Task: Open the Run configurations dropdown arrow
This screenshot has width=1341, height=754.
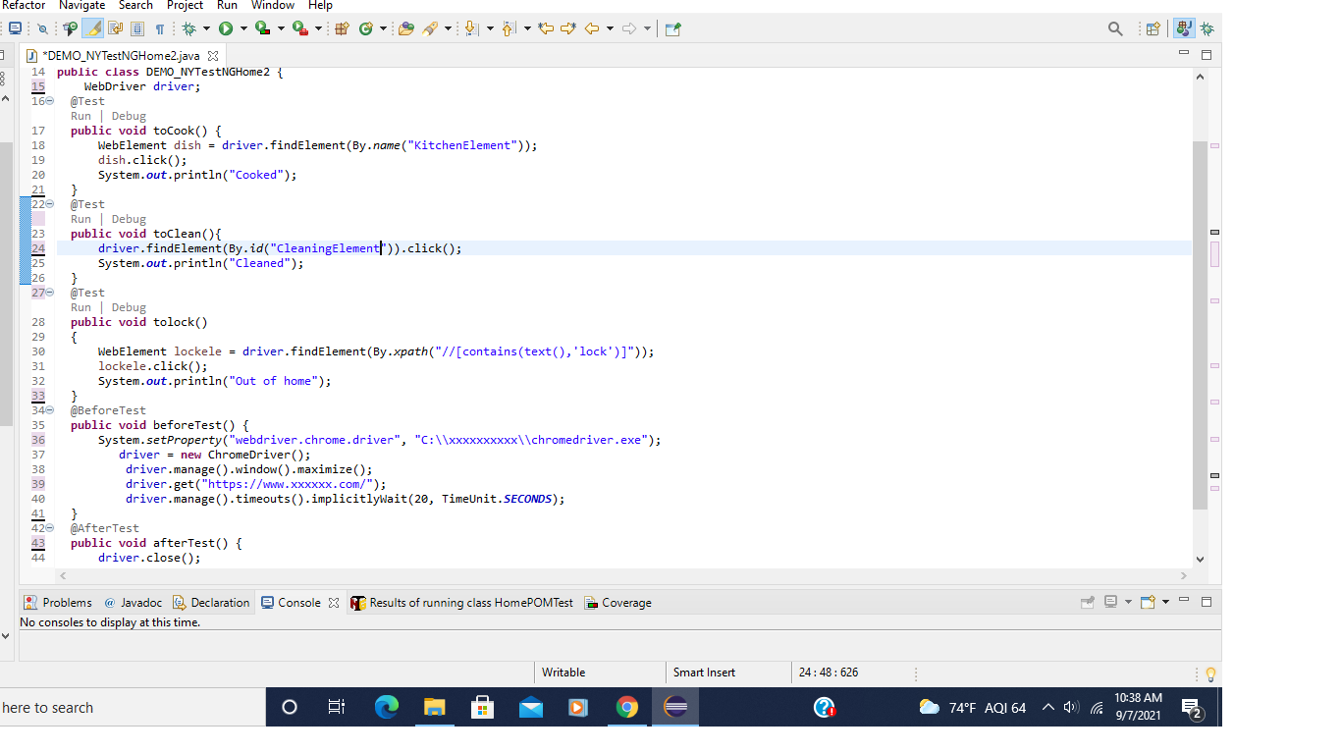Action: 241,28
